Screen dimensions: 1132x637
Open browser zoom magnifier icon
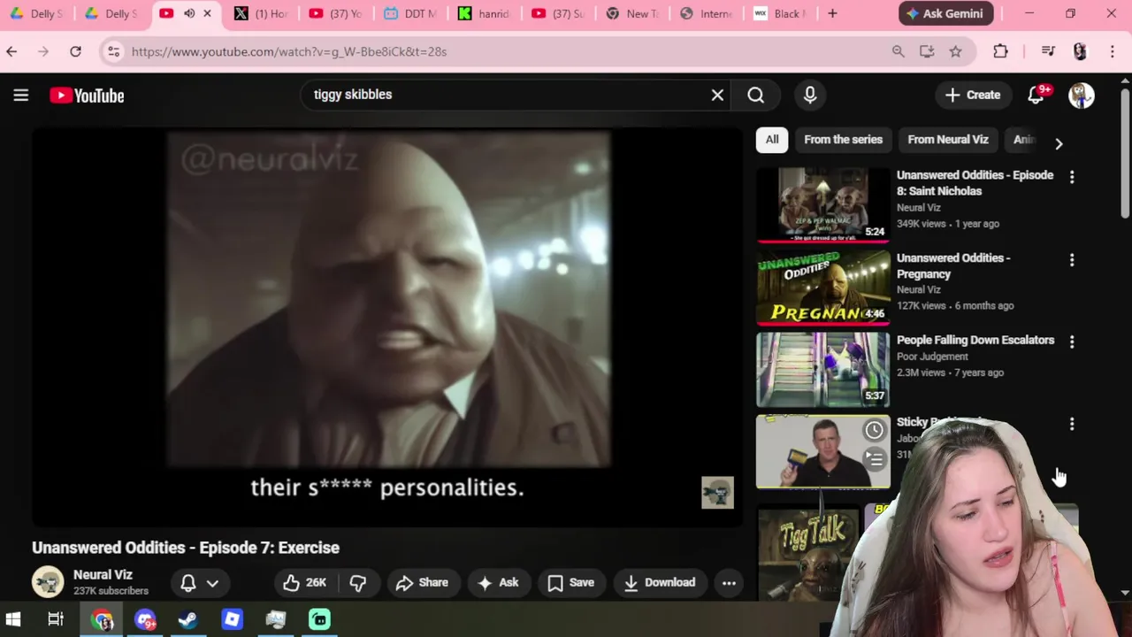[898, 51]
